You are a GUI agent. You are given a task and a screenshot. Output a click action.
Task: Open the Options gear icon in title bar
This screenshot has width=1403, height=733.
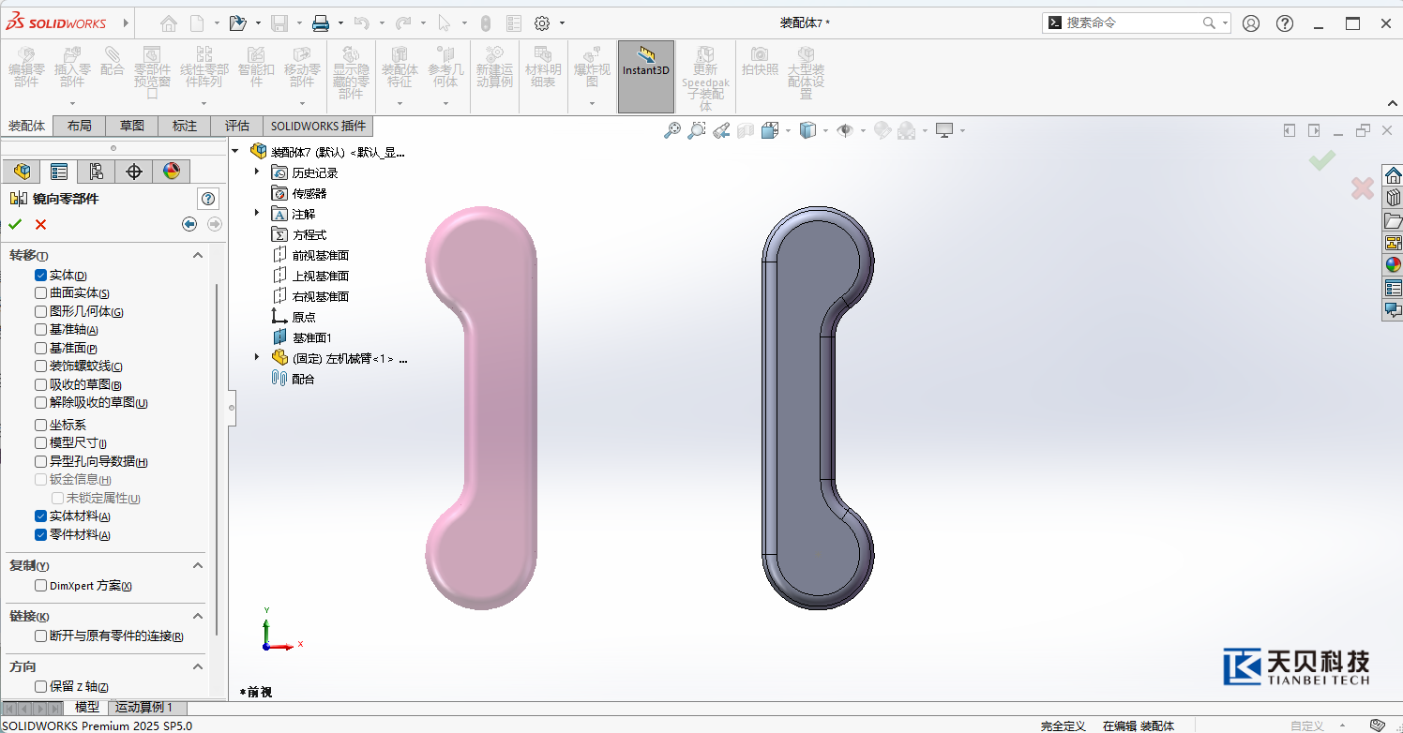(x=542, y=23)
